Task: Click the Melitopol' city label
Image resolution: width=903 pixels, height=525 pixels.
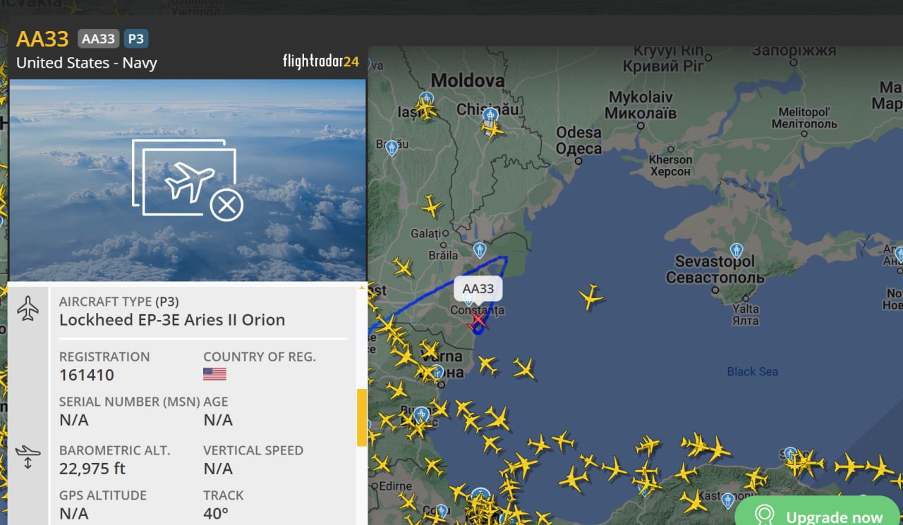Action: pos(804,118)
